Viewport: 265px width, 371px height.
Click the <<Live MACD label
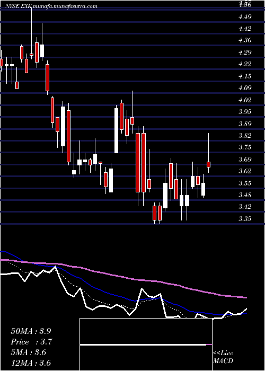pos(223,357)
